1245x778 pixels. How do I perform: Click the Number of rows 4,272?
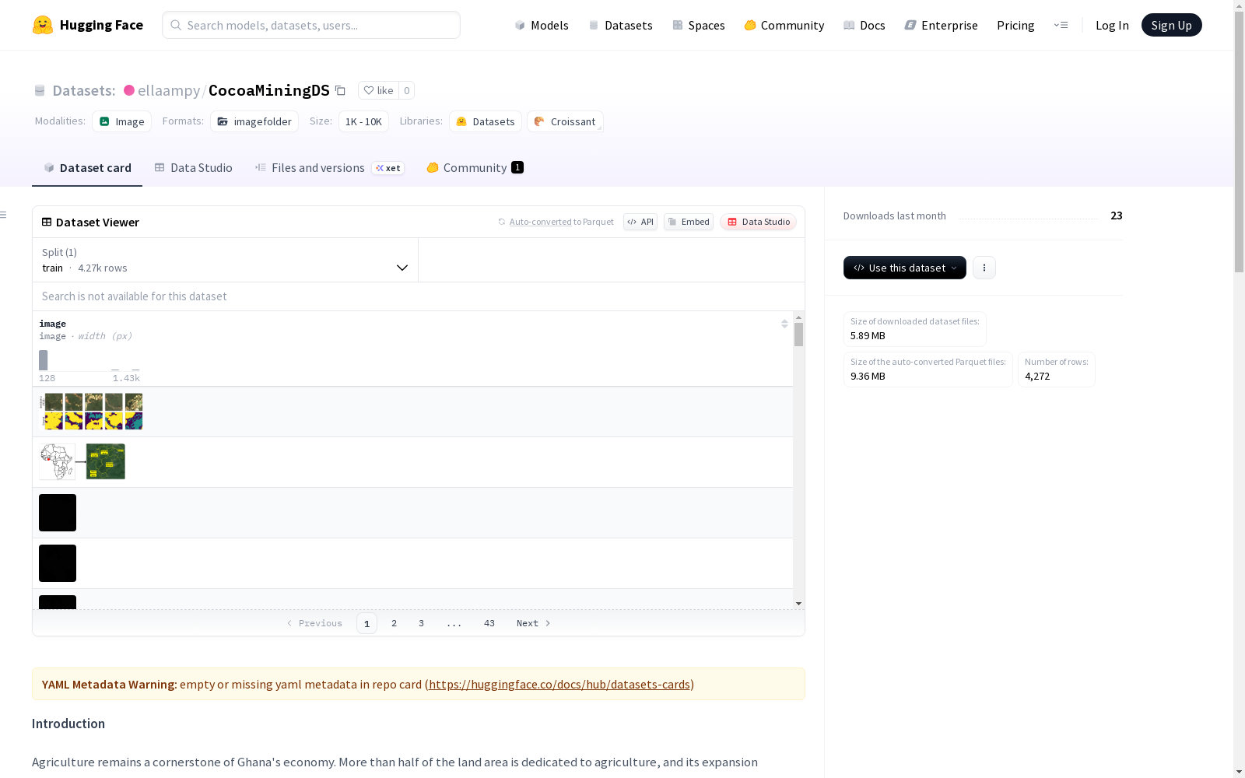pyautogui.click(x=1037, y=377)
